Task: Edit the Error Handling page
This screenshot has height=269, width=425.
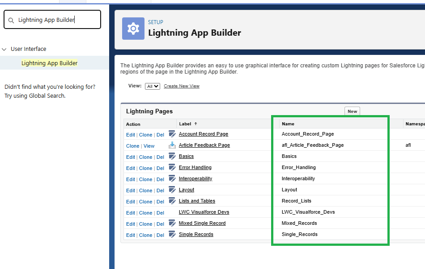Action: (x=130, y=168)
